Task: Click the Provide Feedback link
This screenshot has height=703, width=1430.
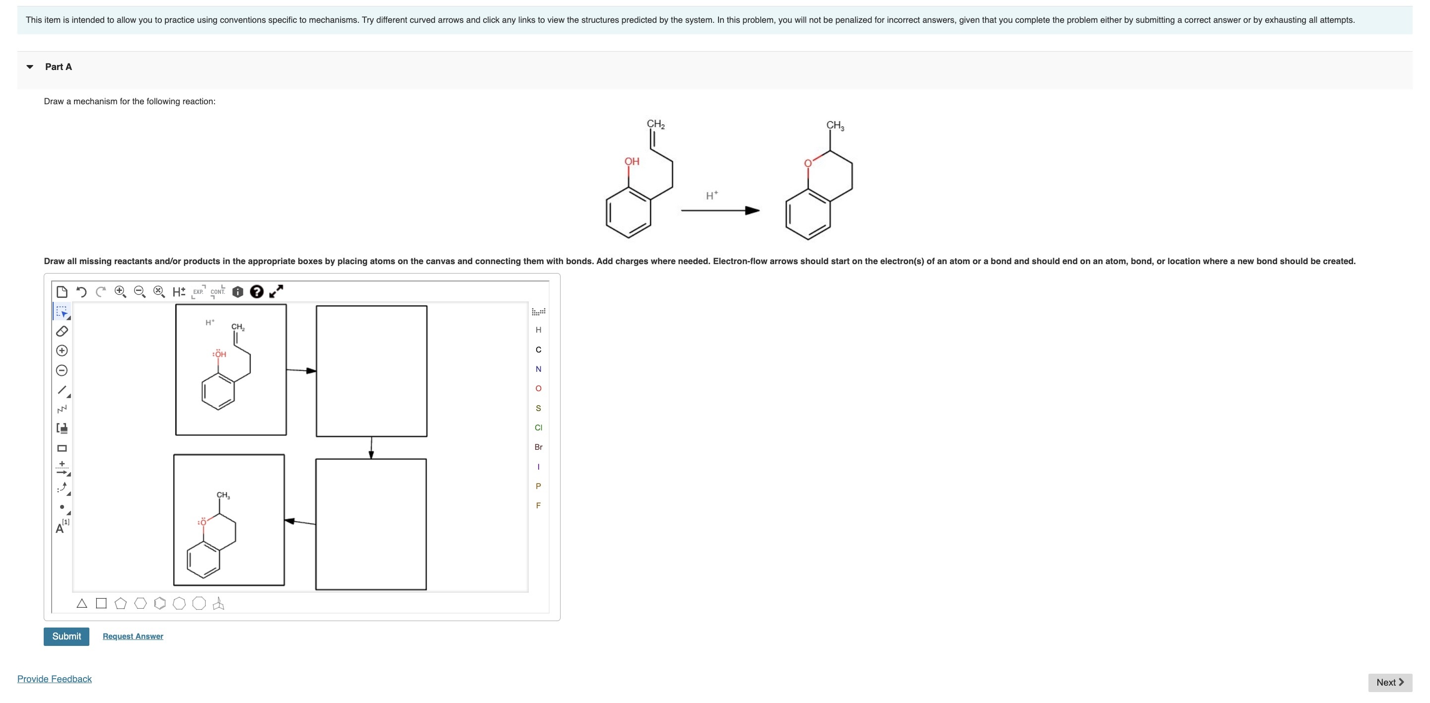Action: pos(54,678)
